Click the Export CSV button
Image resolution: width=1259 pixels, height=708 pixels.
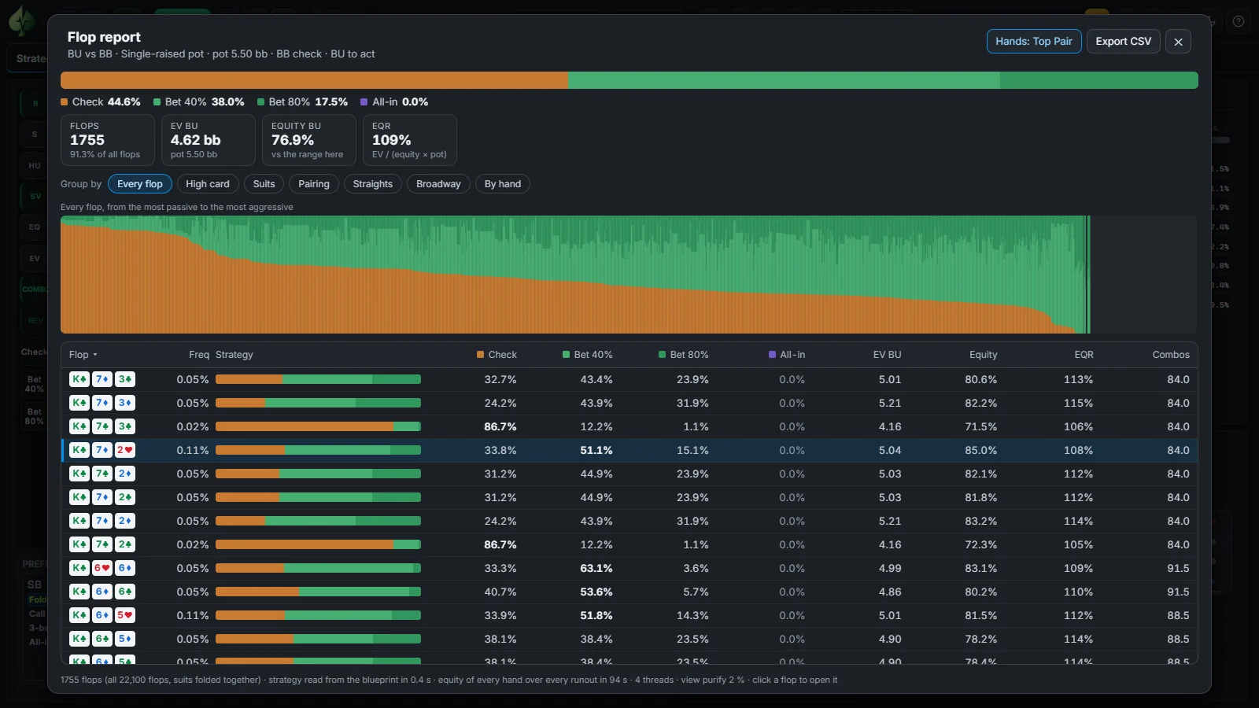click(x=1123, y=42)
